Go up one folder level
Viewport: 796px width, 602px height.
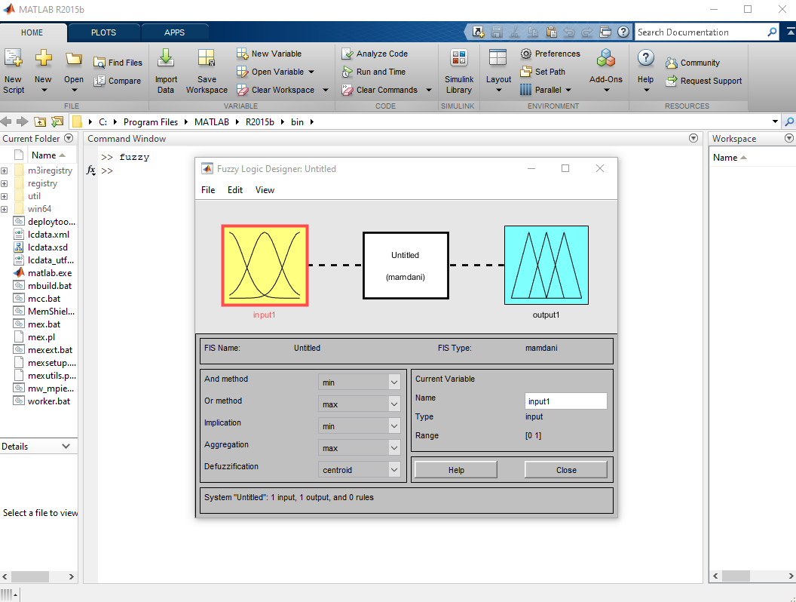pyautogui.click(x=40, y=122)
